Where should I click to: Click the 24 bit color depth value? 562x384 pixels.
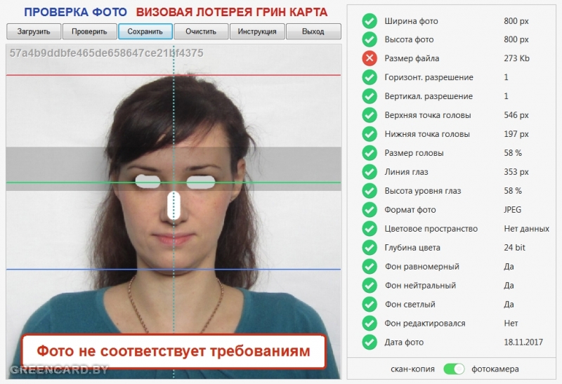[514, 248]
